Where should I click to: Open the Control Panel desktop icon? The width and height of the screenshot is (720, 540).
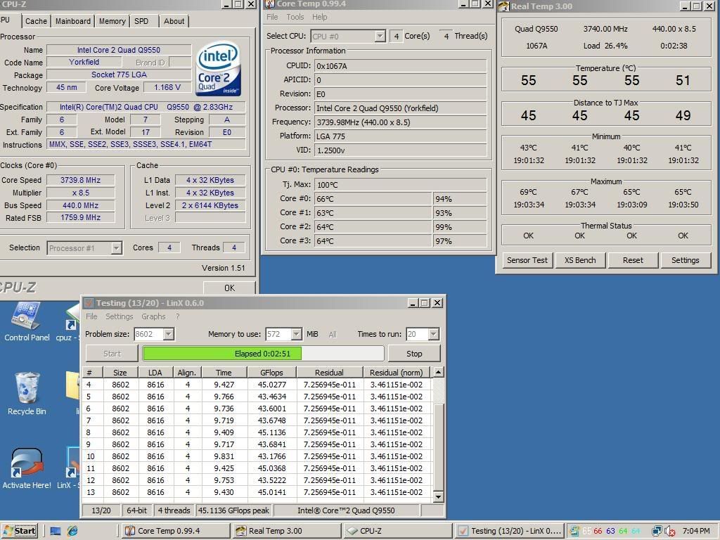pos(27,321)
